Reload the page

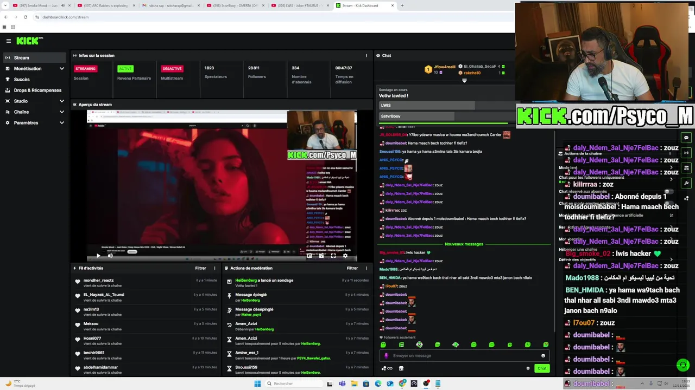[x=25, y=17]
